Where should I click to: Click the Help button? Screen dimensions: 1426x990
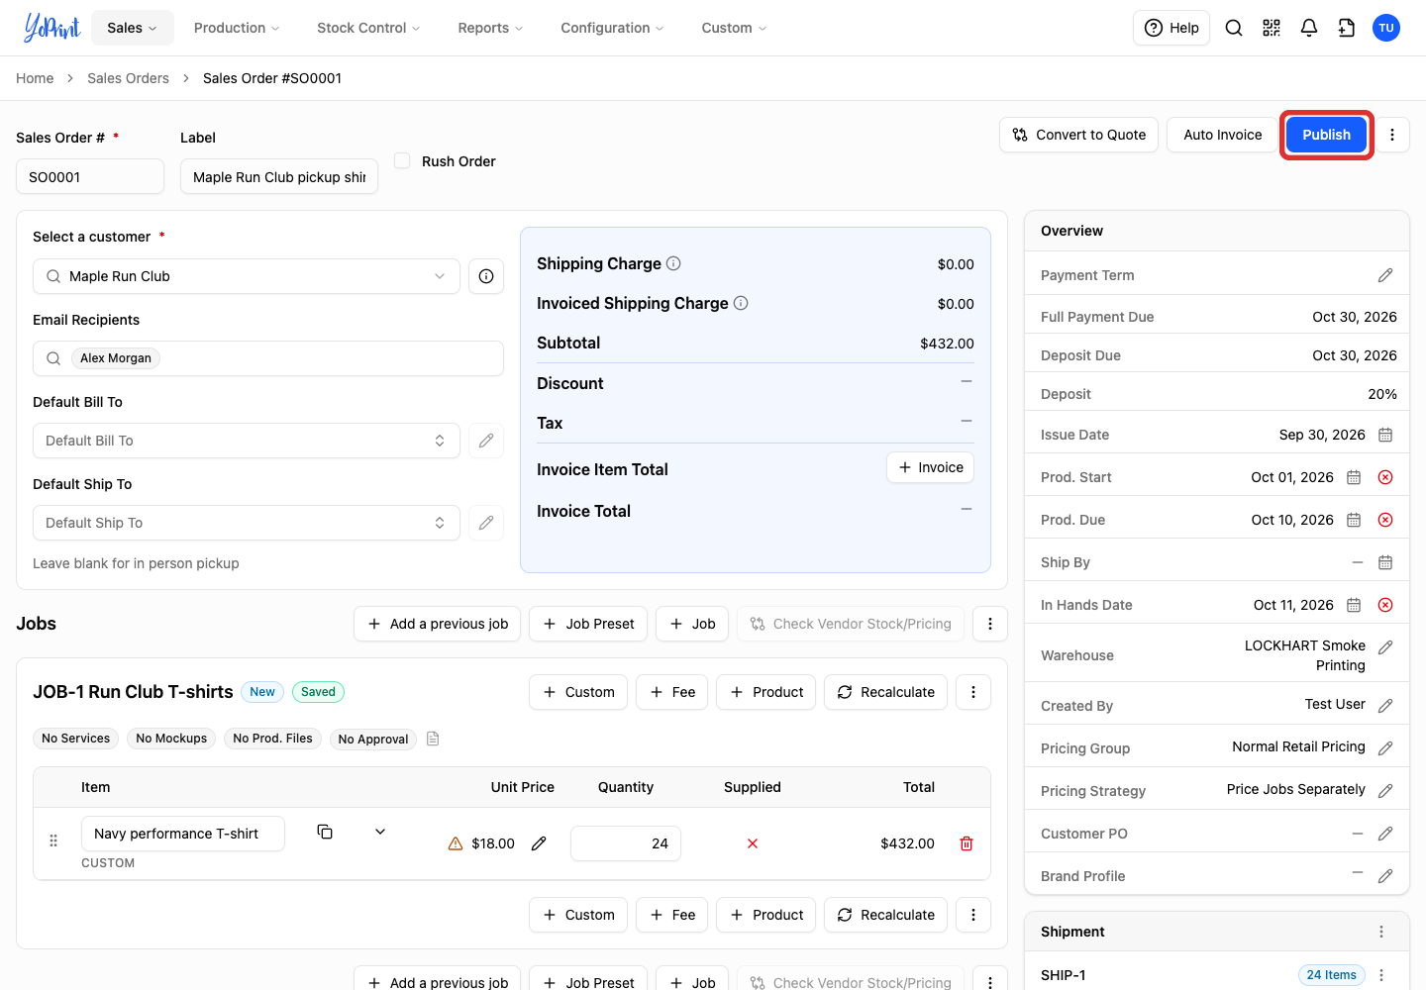point(1171,28)
